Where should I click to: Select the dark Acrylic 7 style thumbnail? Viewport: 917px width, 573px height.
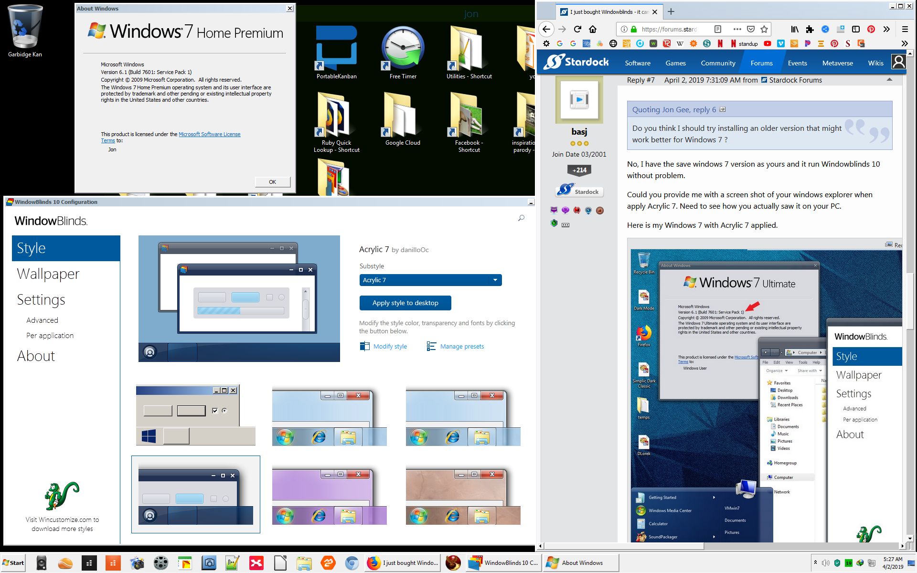pos(195,494)
